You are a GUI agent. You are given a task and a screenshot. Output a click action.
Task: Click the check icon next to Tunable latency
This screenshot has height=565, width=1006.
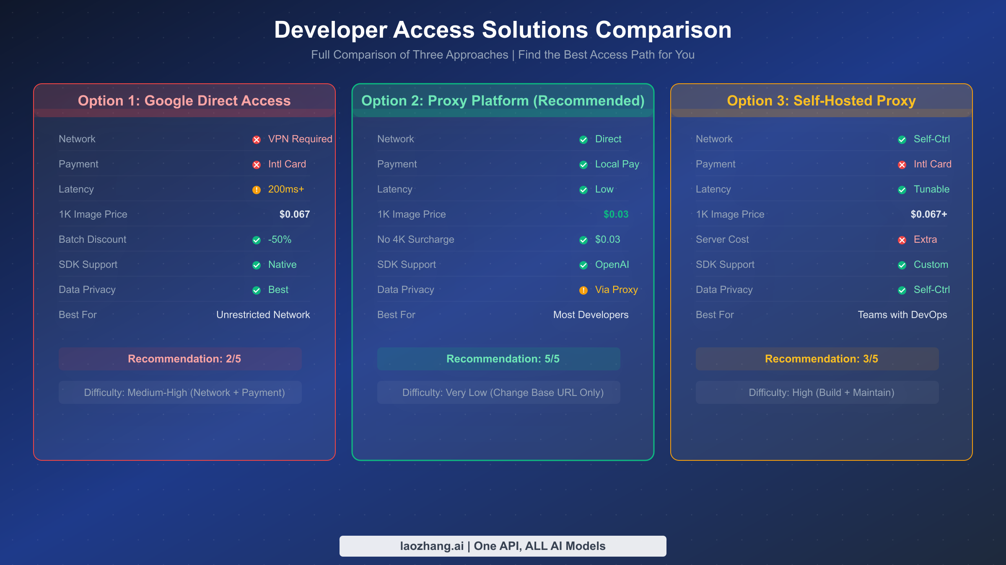(x=902, y=190)
